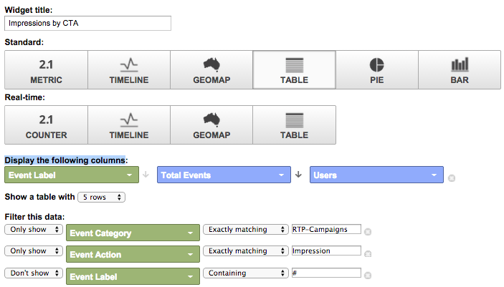Select the Bar chart widget
The height and width of the screenshot is (287, 504).
pos(460,70)
